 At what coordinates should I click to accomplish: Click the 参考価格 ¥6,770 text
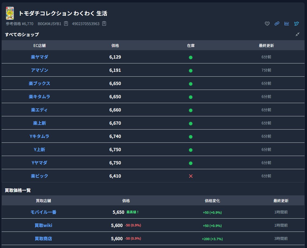[19, 24]
